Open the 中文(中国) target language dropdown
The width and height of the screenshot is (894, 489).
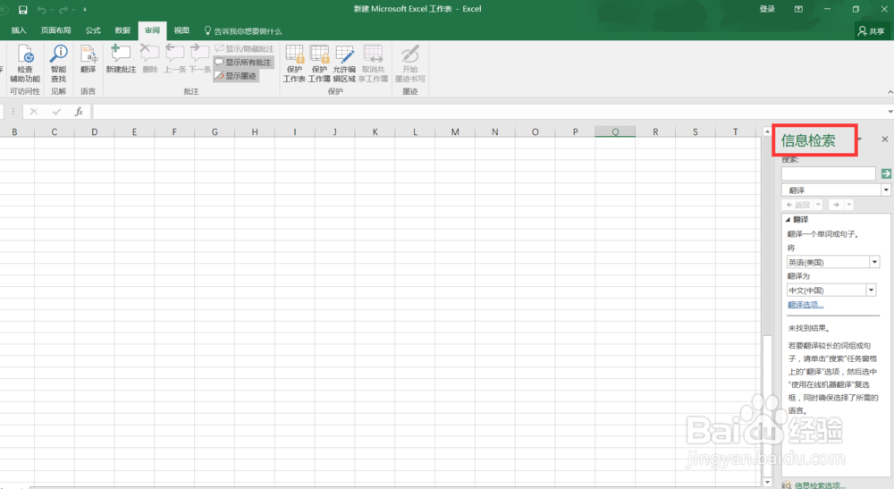coord(871,291)
